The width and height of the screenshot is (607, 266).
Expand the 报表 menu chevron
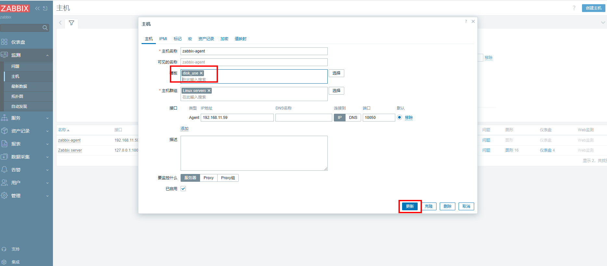[47, 144]
